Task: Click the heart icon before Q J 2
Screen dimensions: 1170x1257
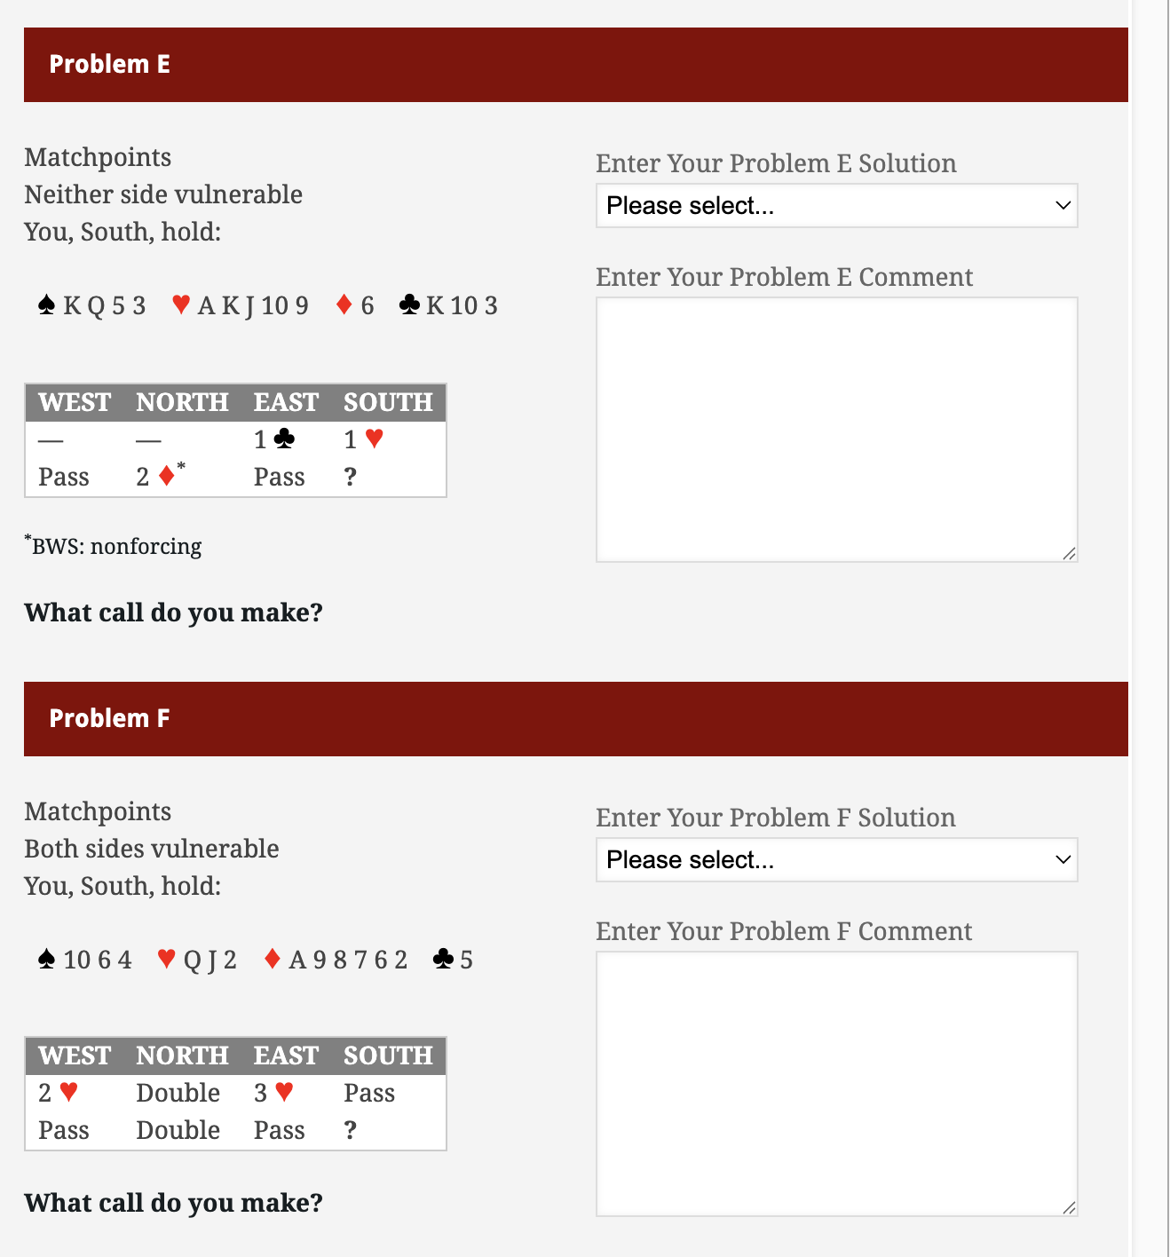Action: 166,959
